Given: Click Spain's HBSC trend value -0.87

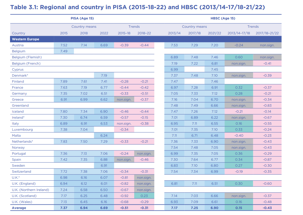Looking at the screenshot, I should tap(267, 160).
